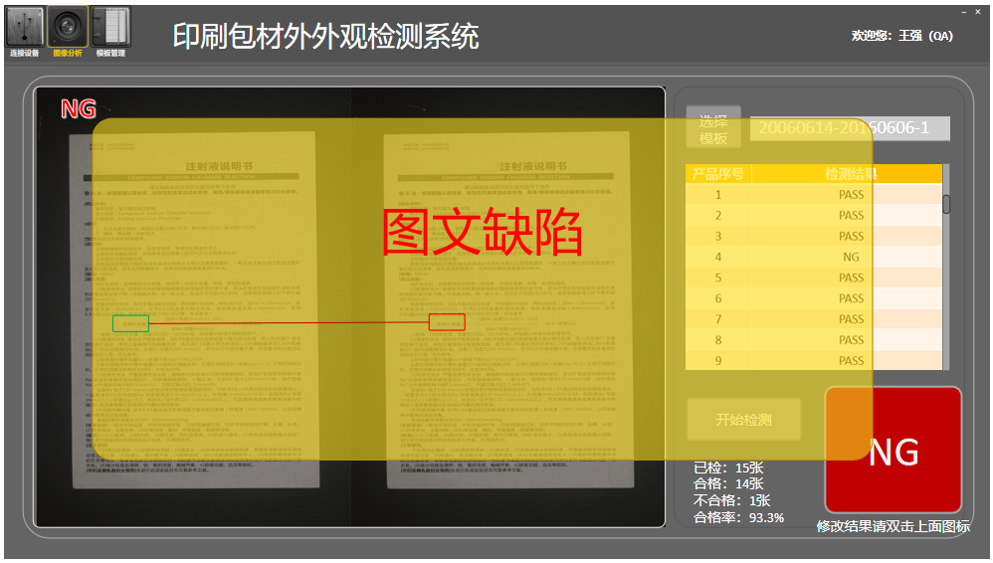Click the template name field 20060614-20160606-1
The height and width of the screenshot is (563, 993).
tap(849, 128)
